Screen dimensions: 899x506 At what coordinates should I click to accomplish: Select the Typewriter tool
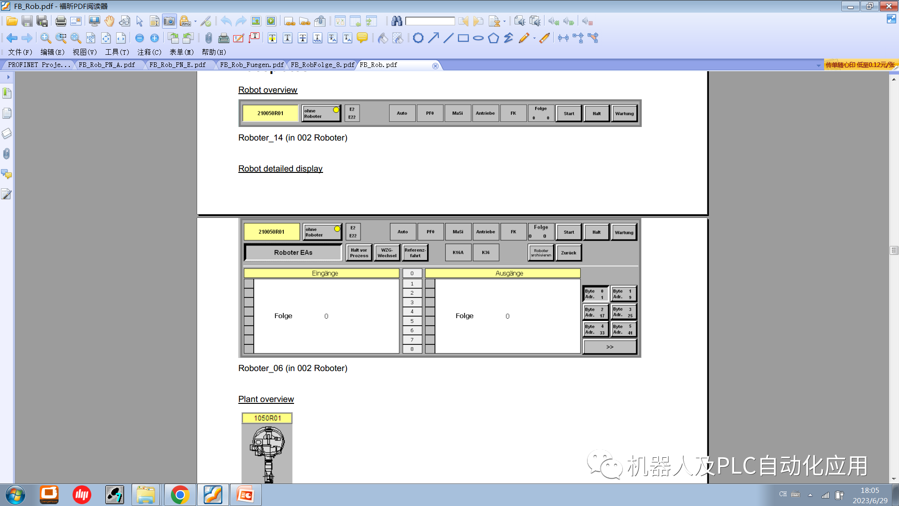coord(223,38)
